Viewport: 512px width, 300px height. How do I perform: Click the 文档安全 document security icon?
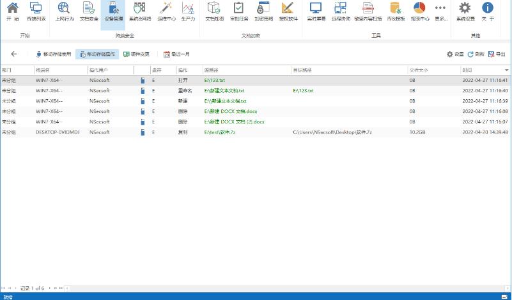tap(89, 11)
